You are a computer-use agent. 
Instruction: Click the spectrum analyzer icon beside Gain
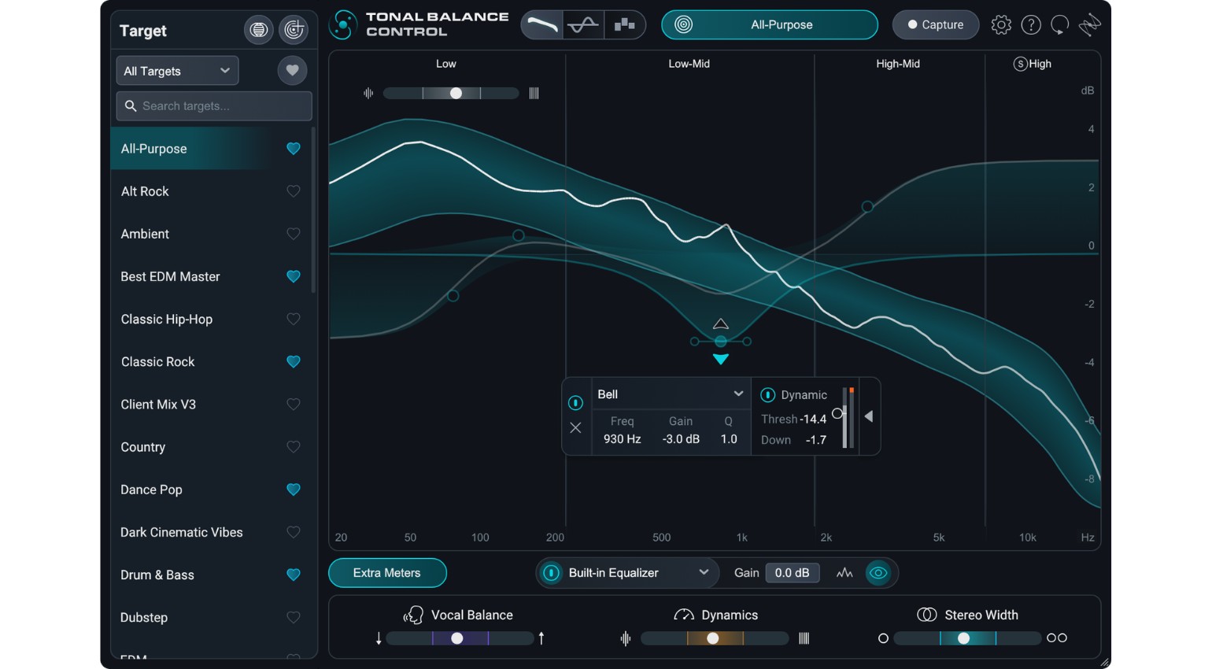(844, 573)
